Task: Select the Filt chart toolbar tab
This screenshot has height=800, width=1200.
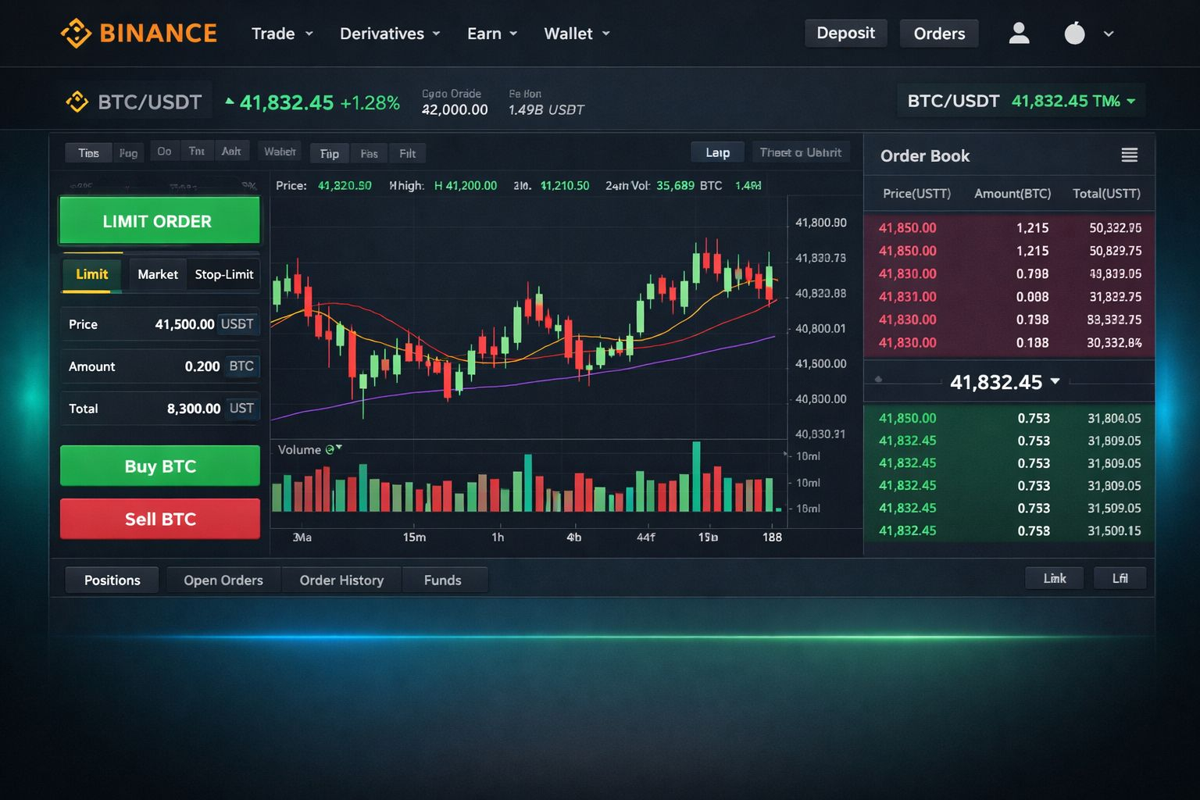Action: [407, 153]
